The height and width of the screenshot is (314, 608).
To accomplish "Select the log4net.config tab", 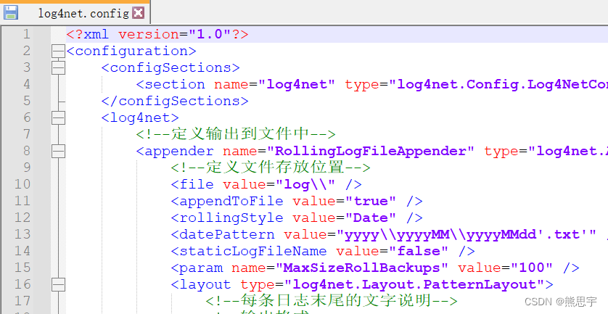I will 83,13.
